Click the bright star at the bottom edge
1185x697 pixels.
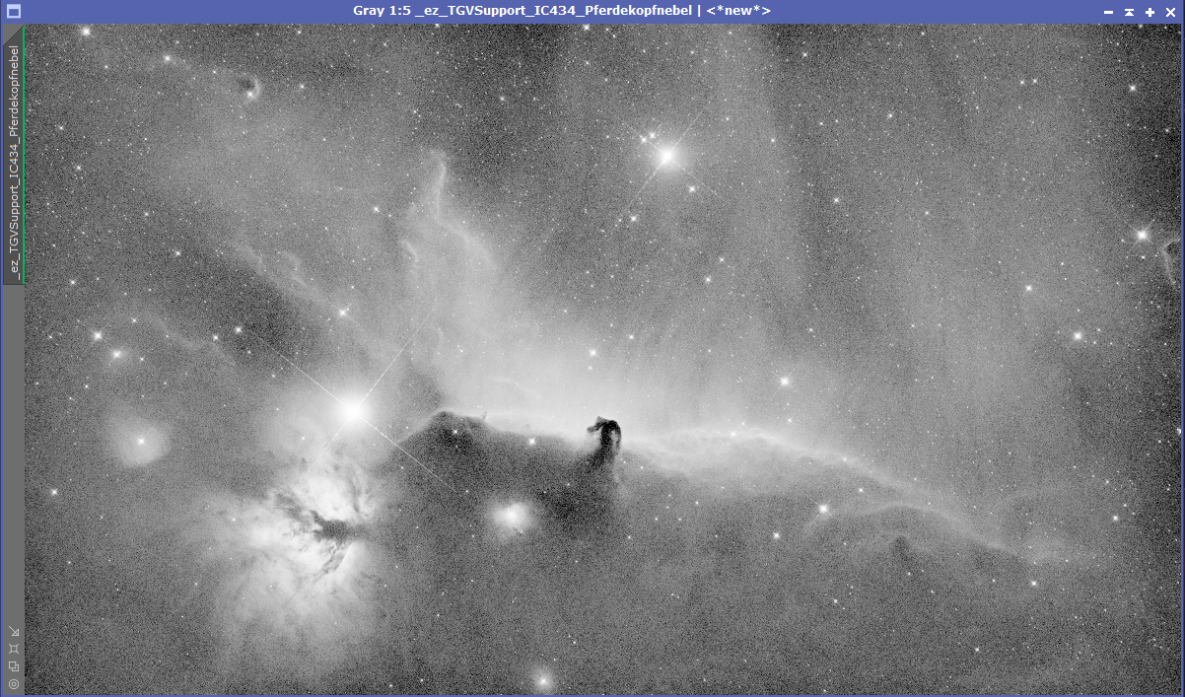[x=541, y=679]
